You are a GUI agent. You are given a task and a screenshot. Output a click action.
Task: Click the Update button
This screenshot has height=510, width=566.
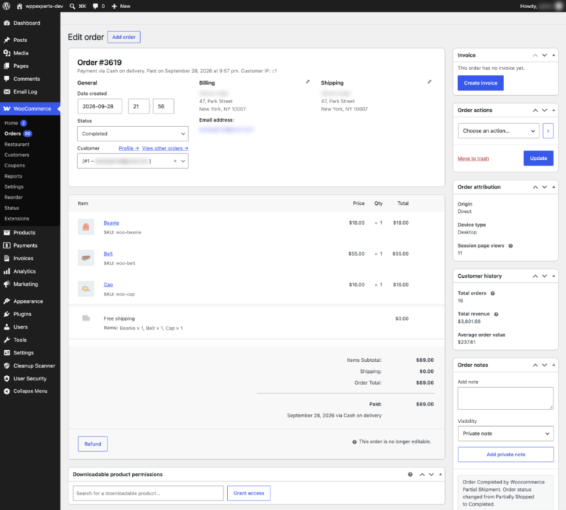(x=538, y=158)
